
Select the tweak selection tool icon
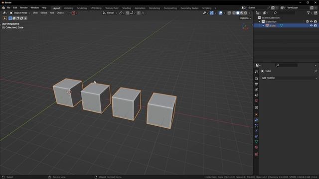4,18
